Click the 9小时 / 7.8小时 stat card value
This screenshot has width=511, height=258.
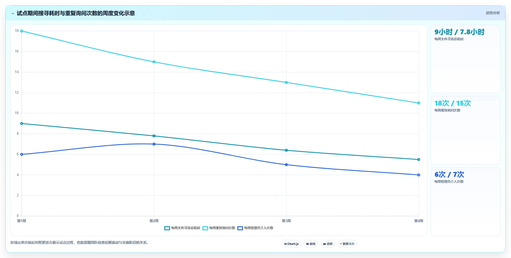pos(459,32)
